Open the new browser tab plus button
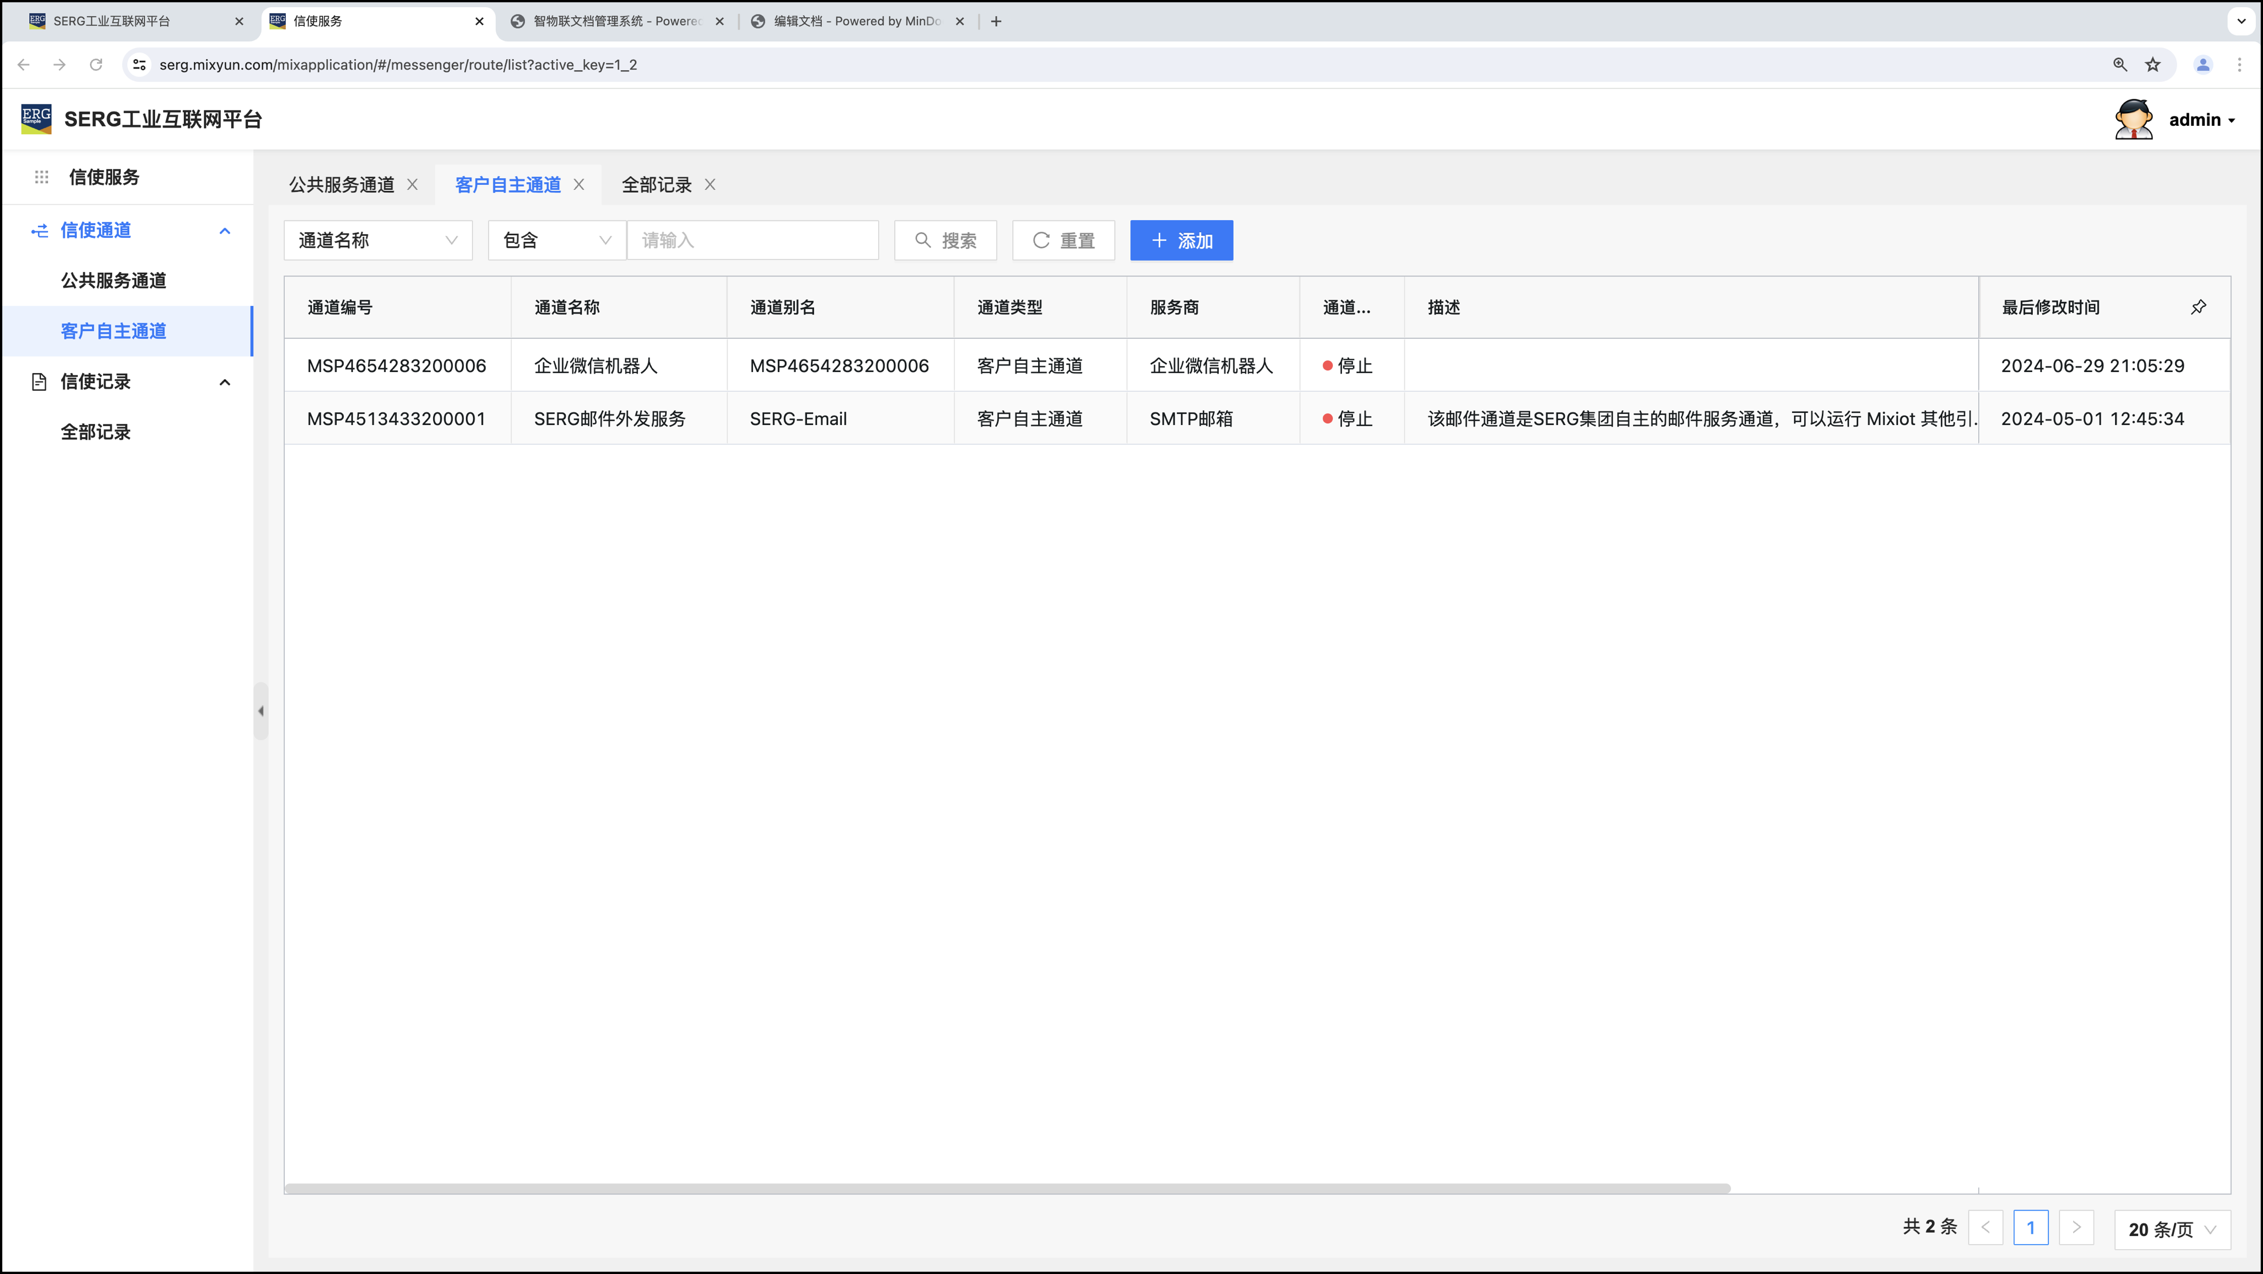The image size is (2263, 1274). 995,21
